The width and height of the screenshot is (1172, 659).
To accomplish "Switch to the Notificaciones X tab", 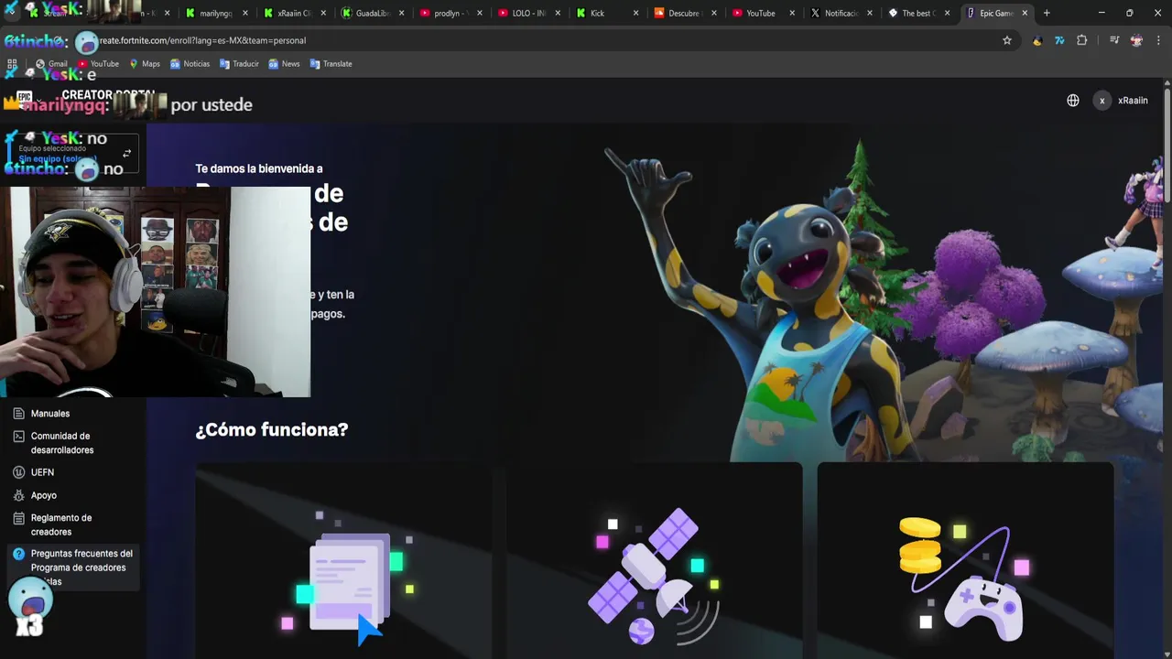I will coord(839,13).
